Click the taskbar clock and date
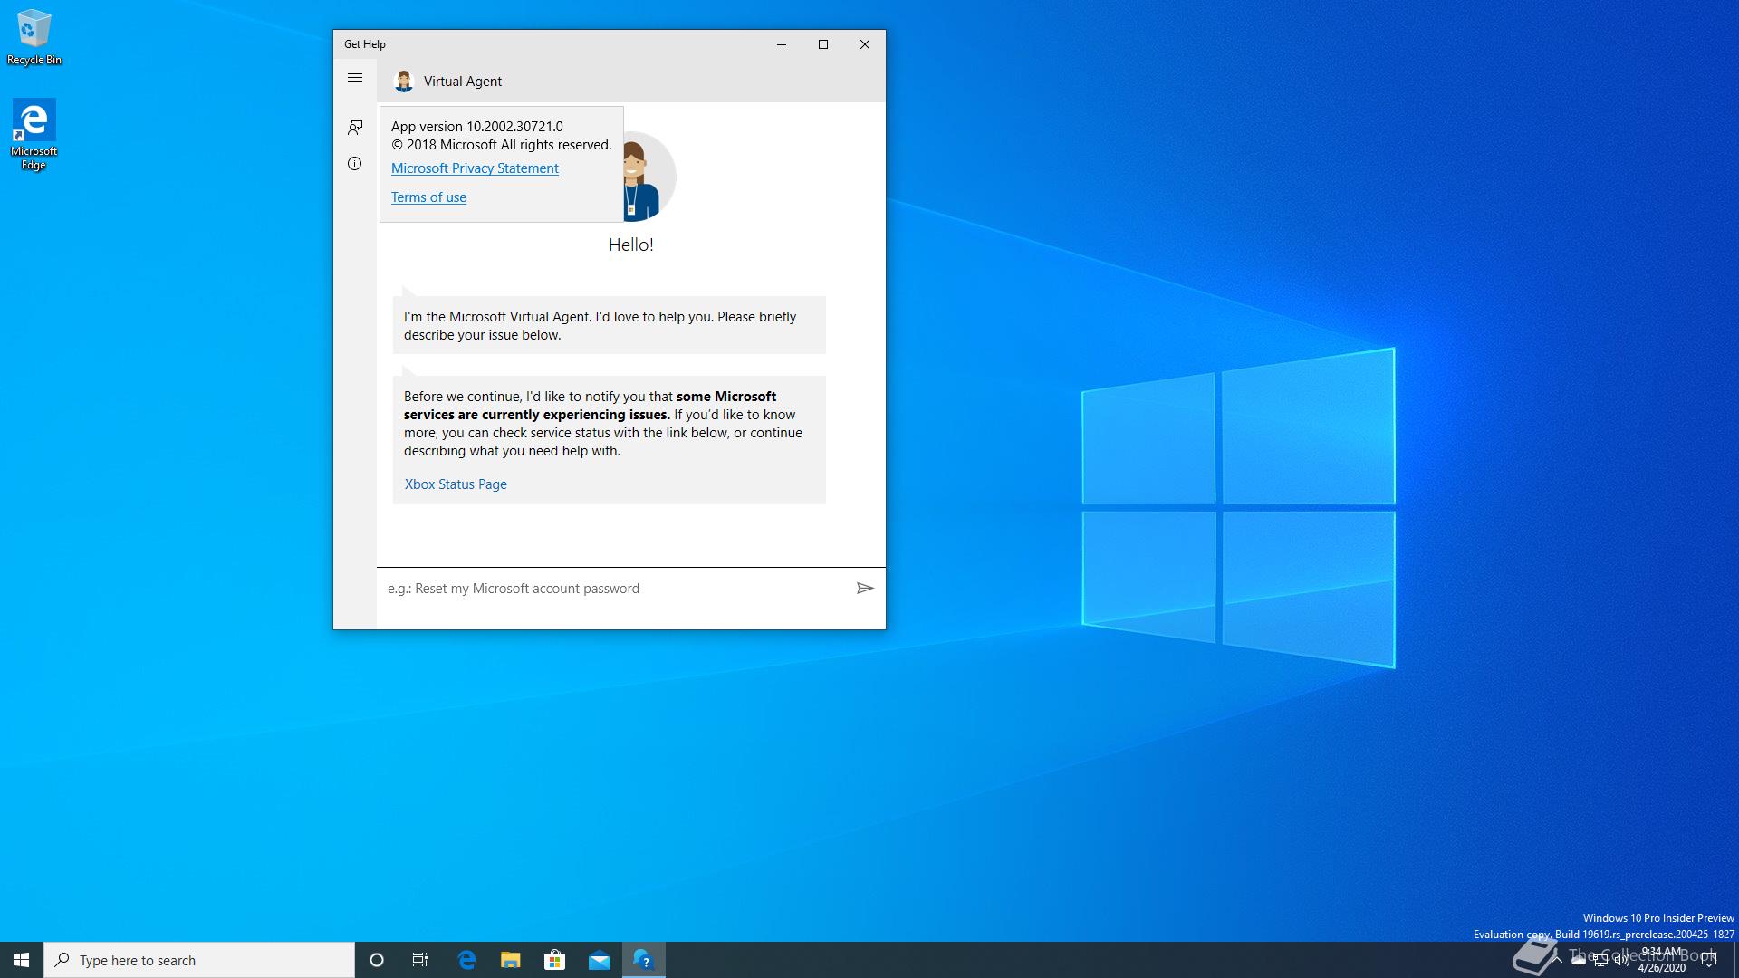The image size is (1739, 978). pyautogui.click(x=1662, y=960)
